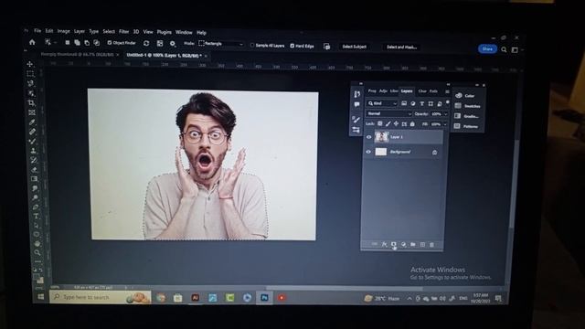Select the Eraser tool

(x=34, y=170)
